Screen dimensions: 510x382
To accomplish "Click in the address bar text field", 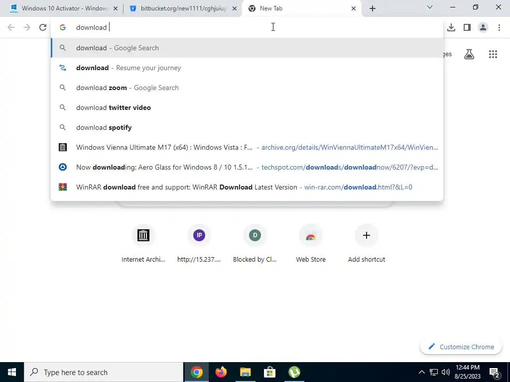I will click(247, 27).
